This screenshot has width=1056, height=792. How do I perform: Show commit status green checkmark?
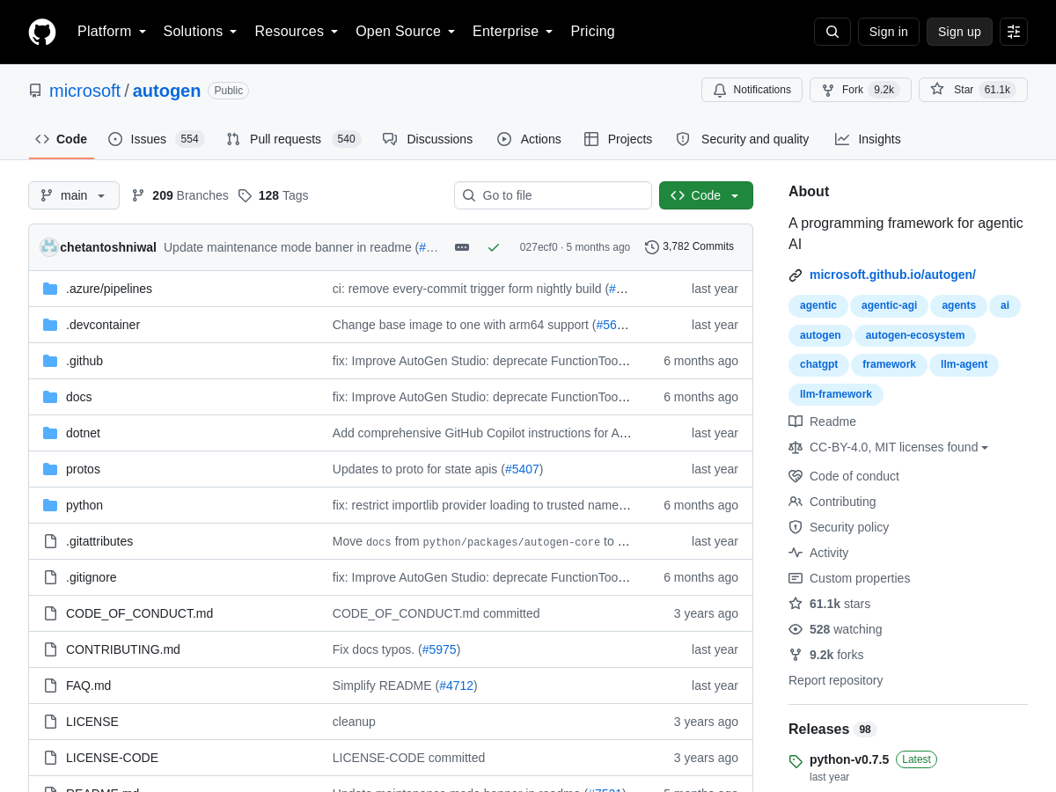point(494,247)
